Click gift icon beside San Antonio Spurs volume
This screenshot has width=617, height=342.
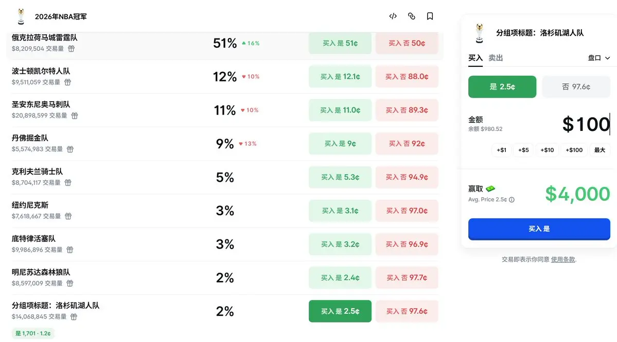coord(75,116)
